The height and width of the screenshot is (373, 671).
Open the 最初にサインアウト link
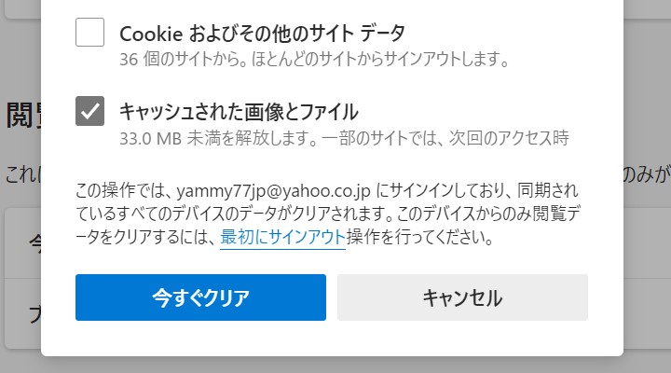[x=283, y=237]
